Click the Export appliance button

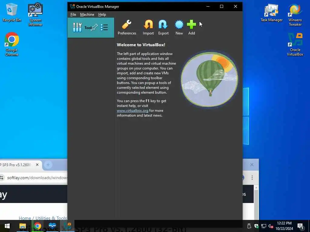(163, 27)
